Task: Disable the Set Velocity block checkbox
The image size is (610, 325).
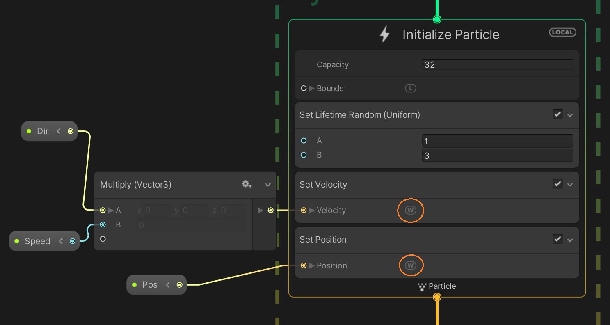Action: coord(557,184)
